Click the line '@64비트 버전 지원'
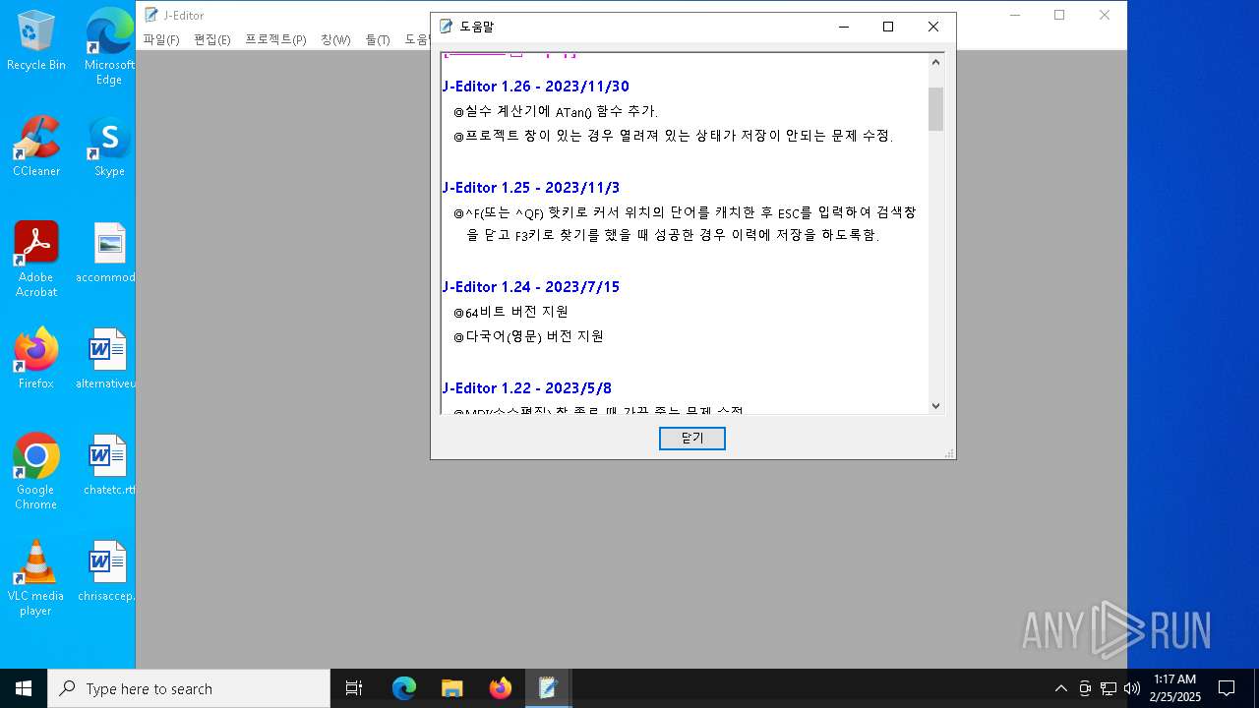1259x708 pixels. pos(510,312)
